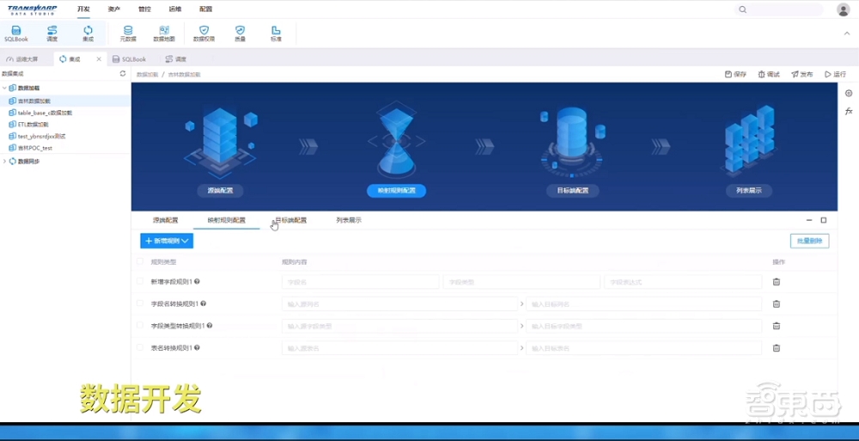
Task: Click the 目标端配置 pill in the banner
Action: tap(573, 191)
